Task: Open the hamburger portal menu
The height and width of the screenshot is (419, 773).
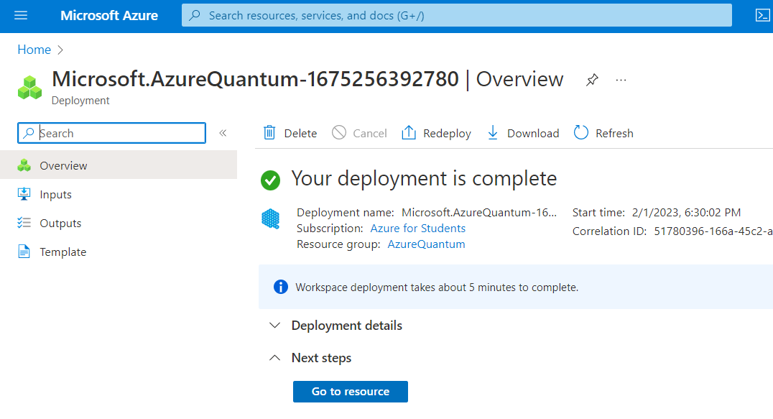Action: (x=21, y=15)
